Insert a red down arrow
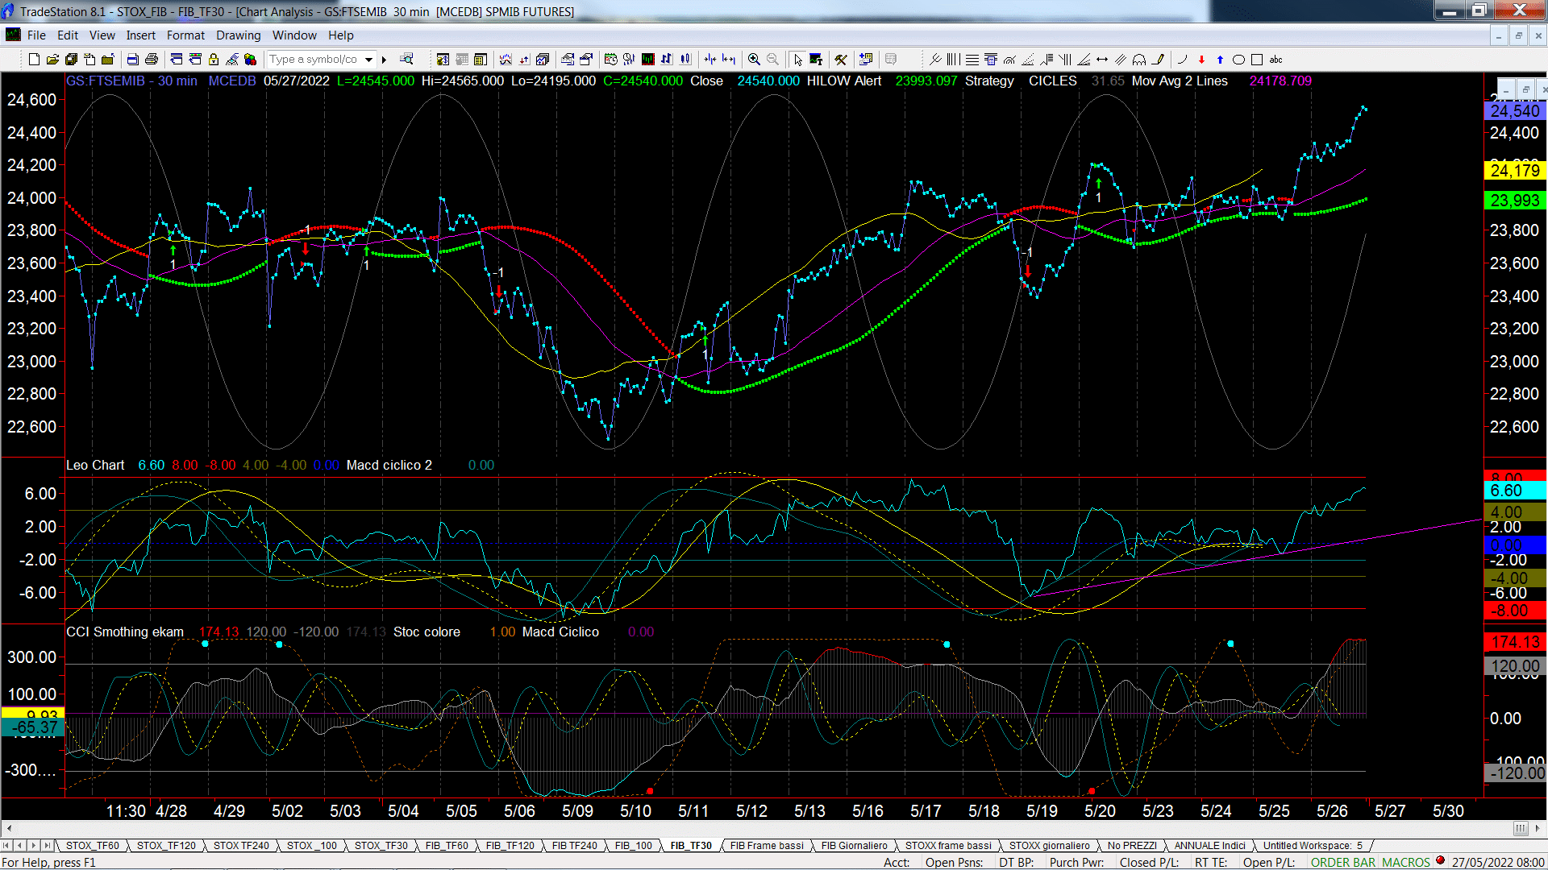1548x870 pixels. pyautogui.click(x=1201, y=60)
